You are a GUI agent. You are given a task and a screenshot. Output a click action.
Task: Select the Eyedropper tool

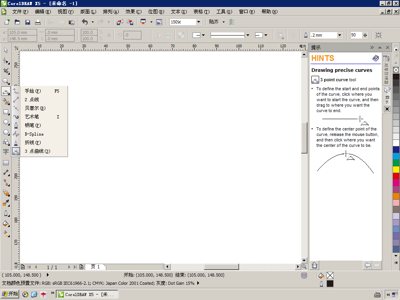6,203
